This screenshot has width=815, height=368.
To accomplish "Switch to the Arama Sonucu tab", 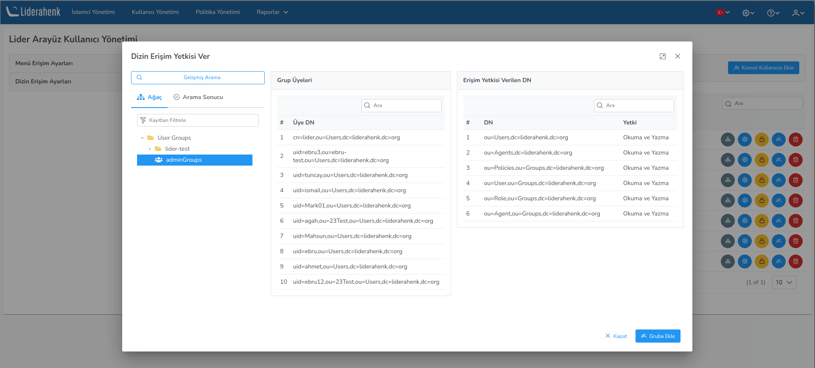I will pyautogui.click(x=198, y=97).
